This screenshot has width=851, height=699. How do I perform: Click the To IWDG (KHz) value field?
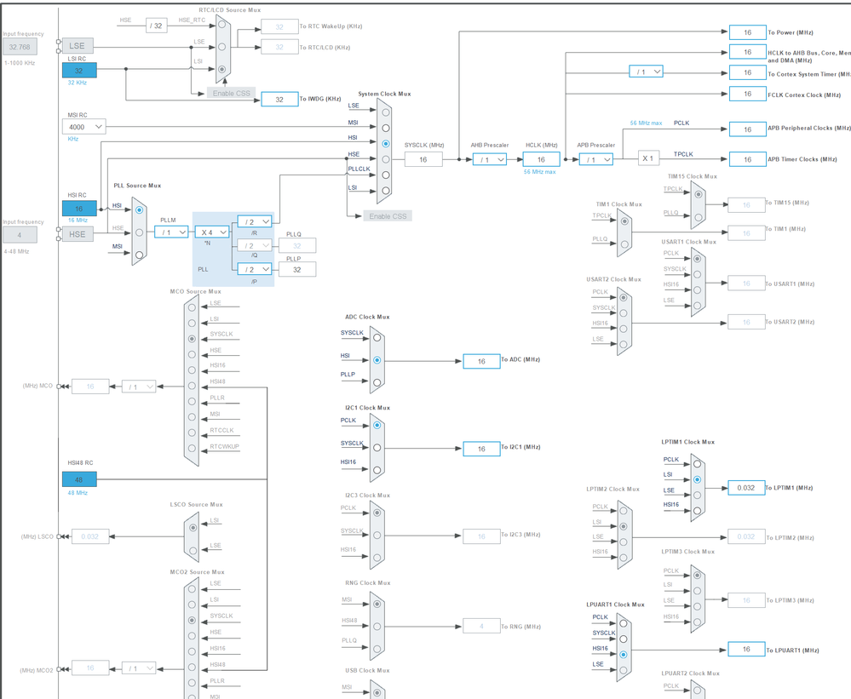279,100
